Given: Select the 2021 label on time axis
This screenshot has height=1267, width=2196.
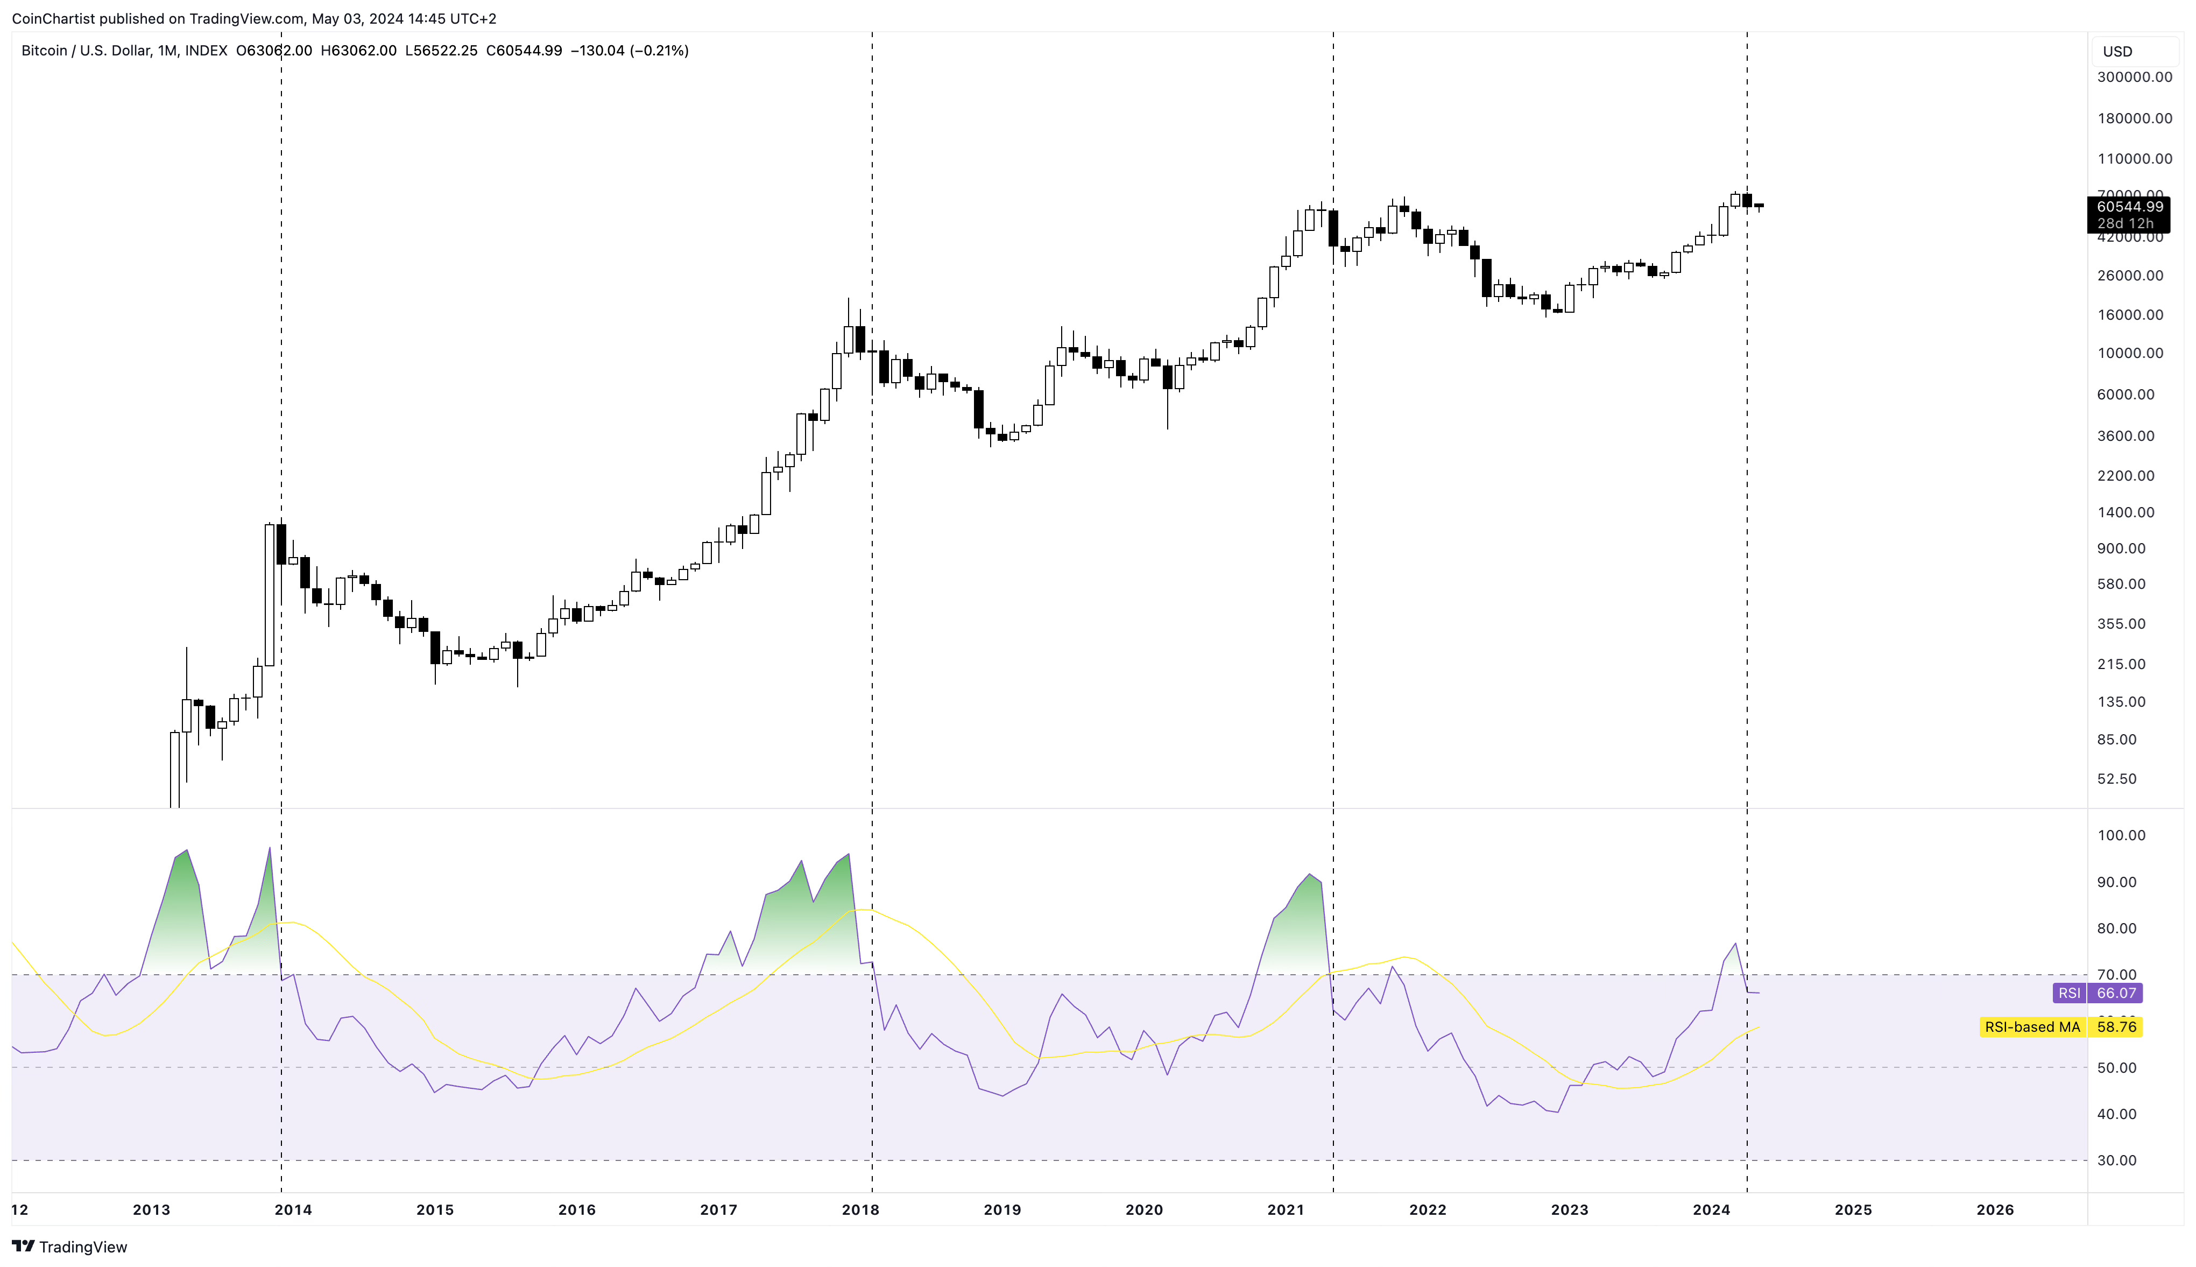Looking at the screenshot, I should point(1286,1209).
